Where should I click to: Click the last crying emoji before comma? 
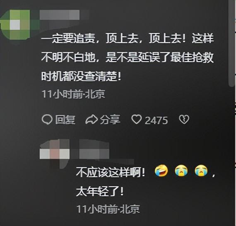[201, 171]
